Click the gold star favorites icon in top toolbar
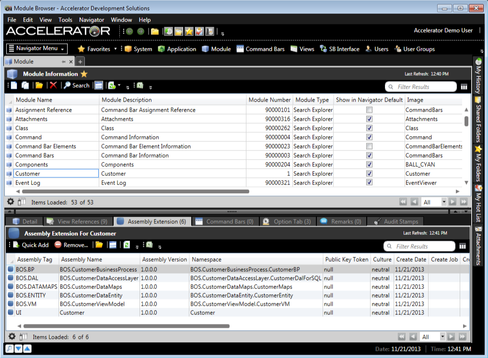This screenshot has width=488, height=358. (x=189, y=32)
